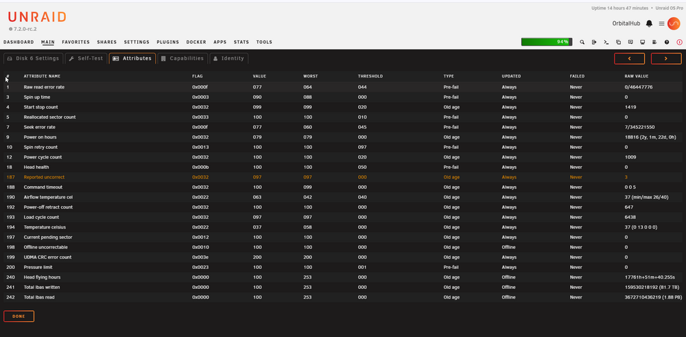Open the file manager copy icon
The height and width of the screenshot is (337, 686).
619,42
